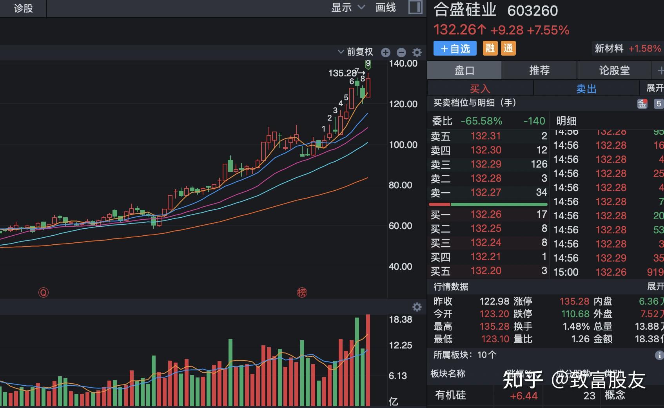
Task: Open K-line chart settings gear
Action: 417,52
